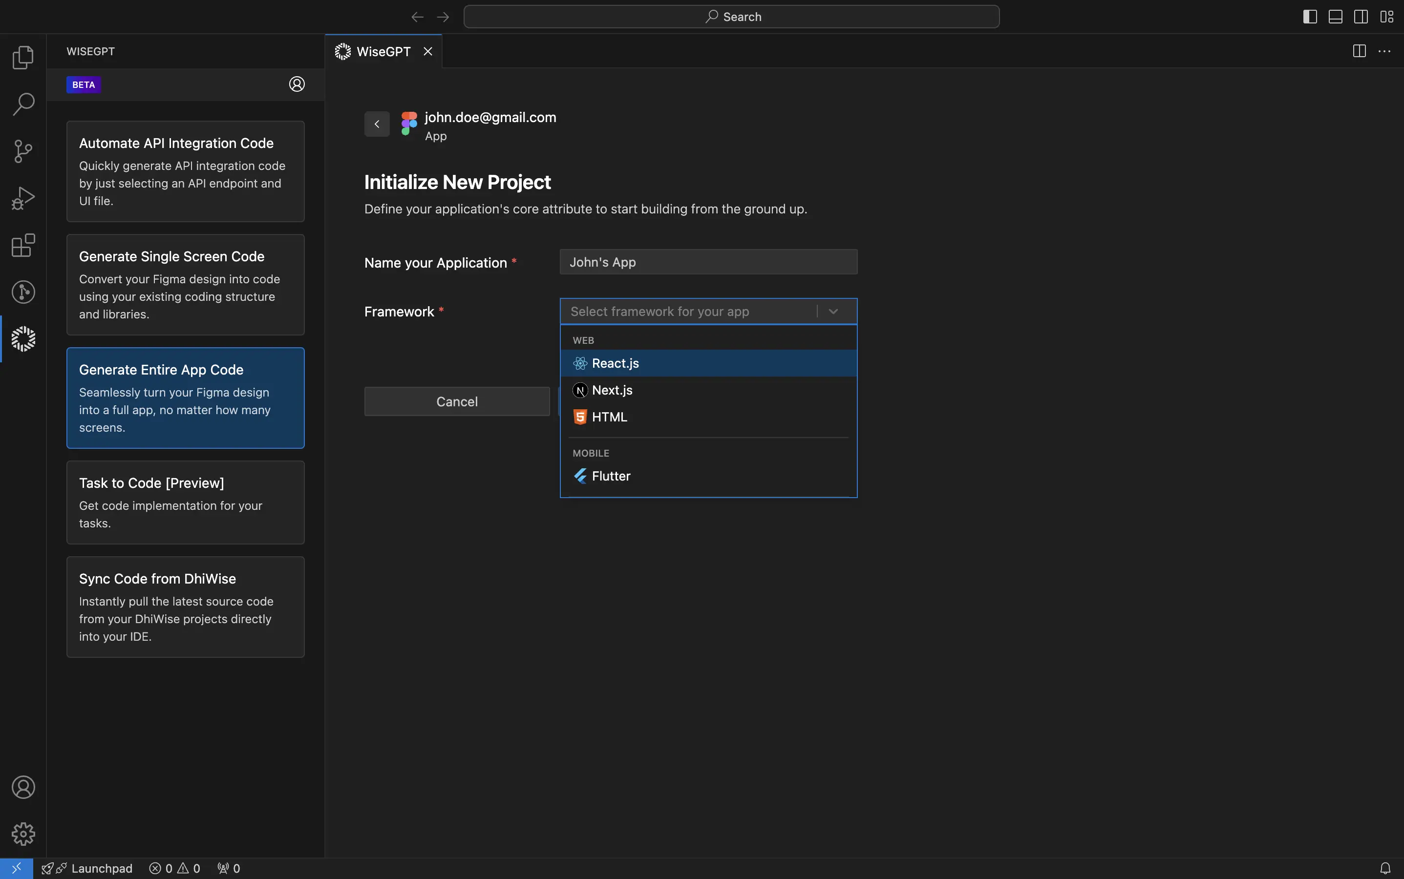Viewport: 1404px width, 879px height.
Task: Click the Initialize New Project heading
Action: 457,183
